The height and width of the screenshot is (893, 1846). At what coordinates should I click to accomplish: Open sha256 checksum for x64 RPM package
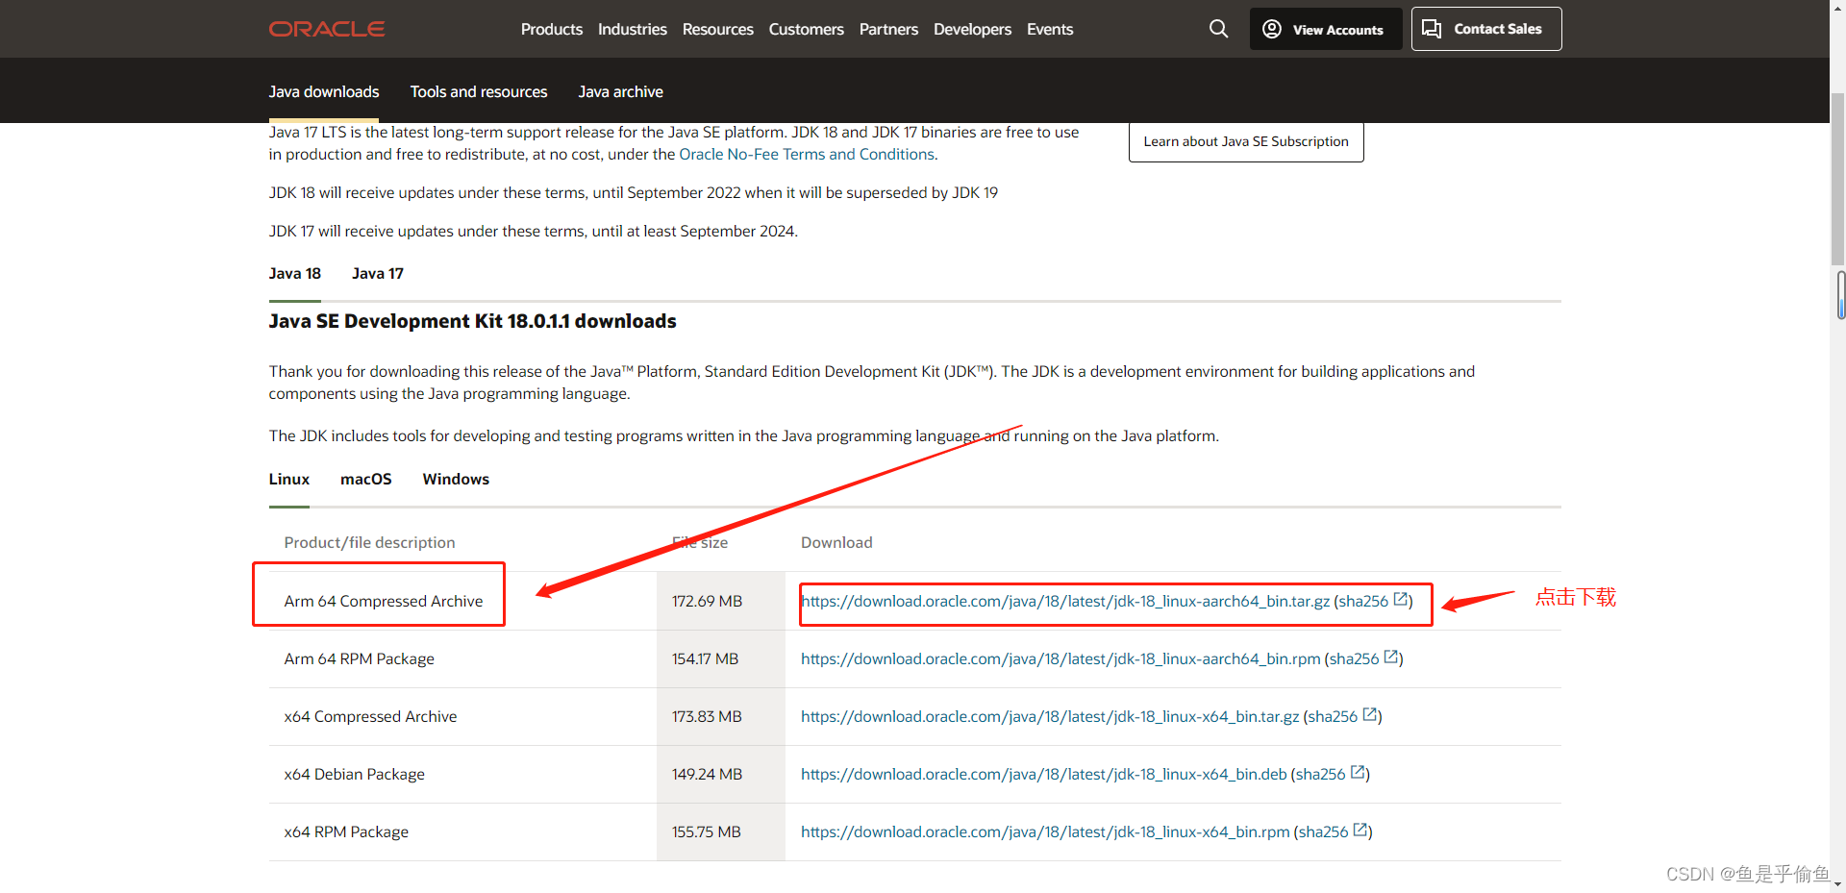1325,831
